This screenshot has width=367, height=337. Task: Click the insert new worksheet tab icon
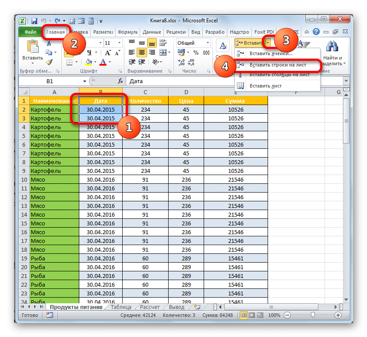197,307
